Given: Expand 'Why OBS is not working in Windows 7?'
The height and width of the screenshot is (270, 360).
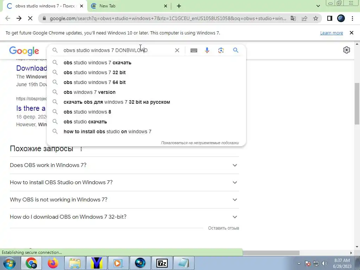Looking at the screenshot, I should tap(124, 200).
